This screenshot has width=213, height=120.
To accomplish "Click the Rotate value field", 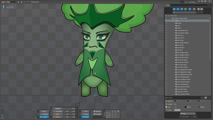I will [69, 109].
